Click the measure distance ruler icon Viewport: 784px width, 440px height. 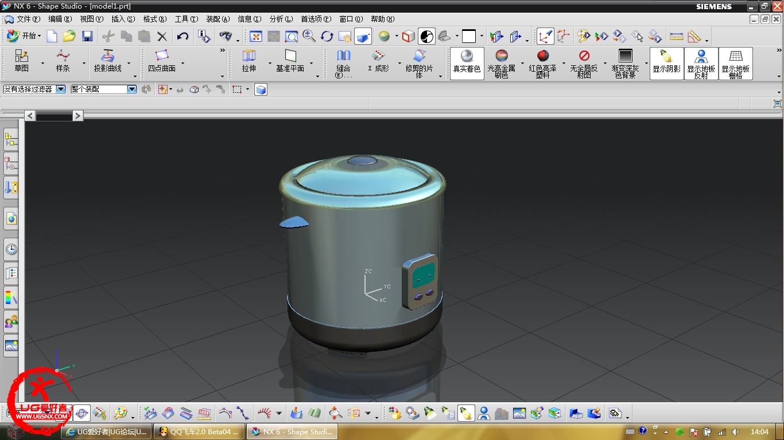tap(677, 37)
